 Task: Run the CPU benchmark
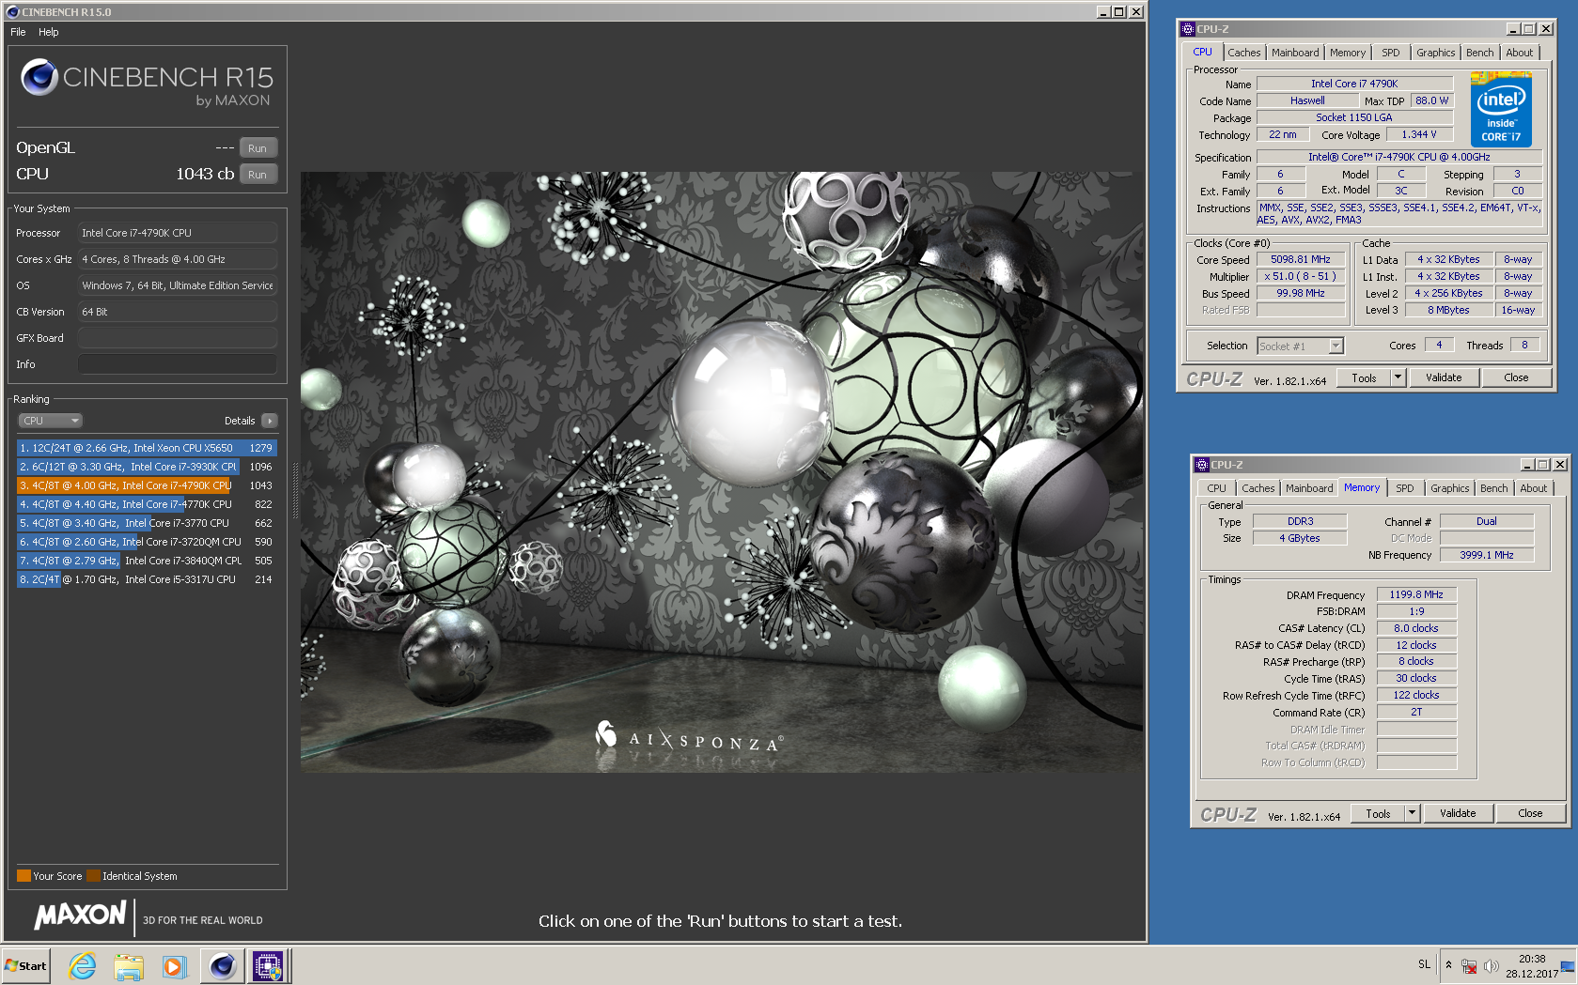pos(258,175)
